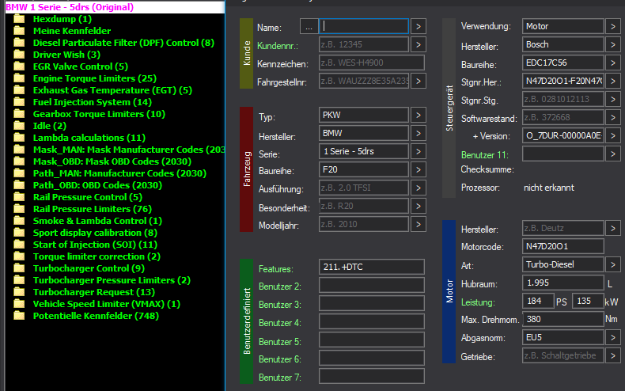Select Driver Wish (3) folder
Image resolution: width=625 pixels, height=391 pixels.
[x=66, y=55]
